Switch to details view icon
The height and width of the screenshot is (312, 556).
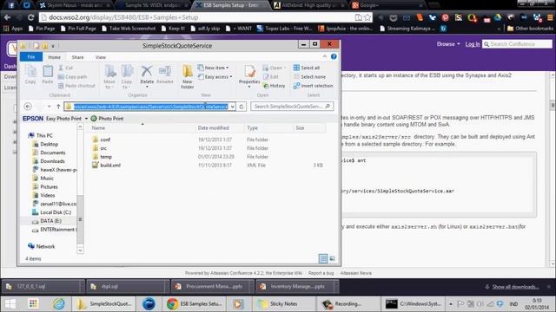click(x=323, y=258)
